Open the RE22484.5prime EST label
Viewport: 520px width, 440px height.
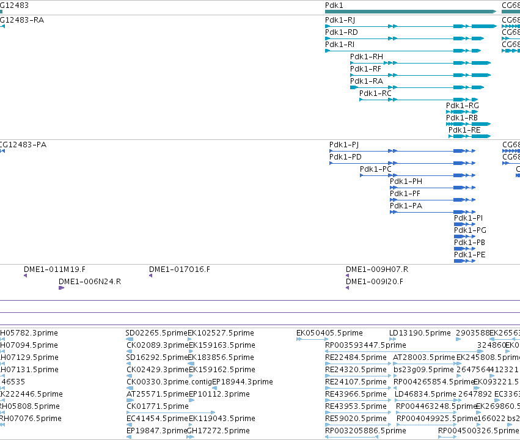click(356, 358)
